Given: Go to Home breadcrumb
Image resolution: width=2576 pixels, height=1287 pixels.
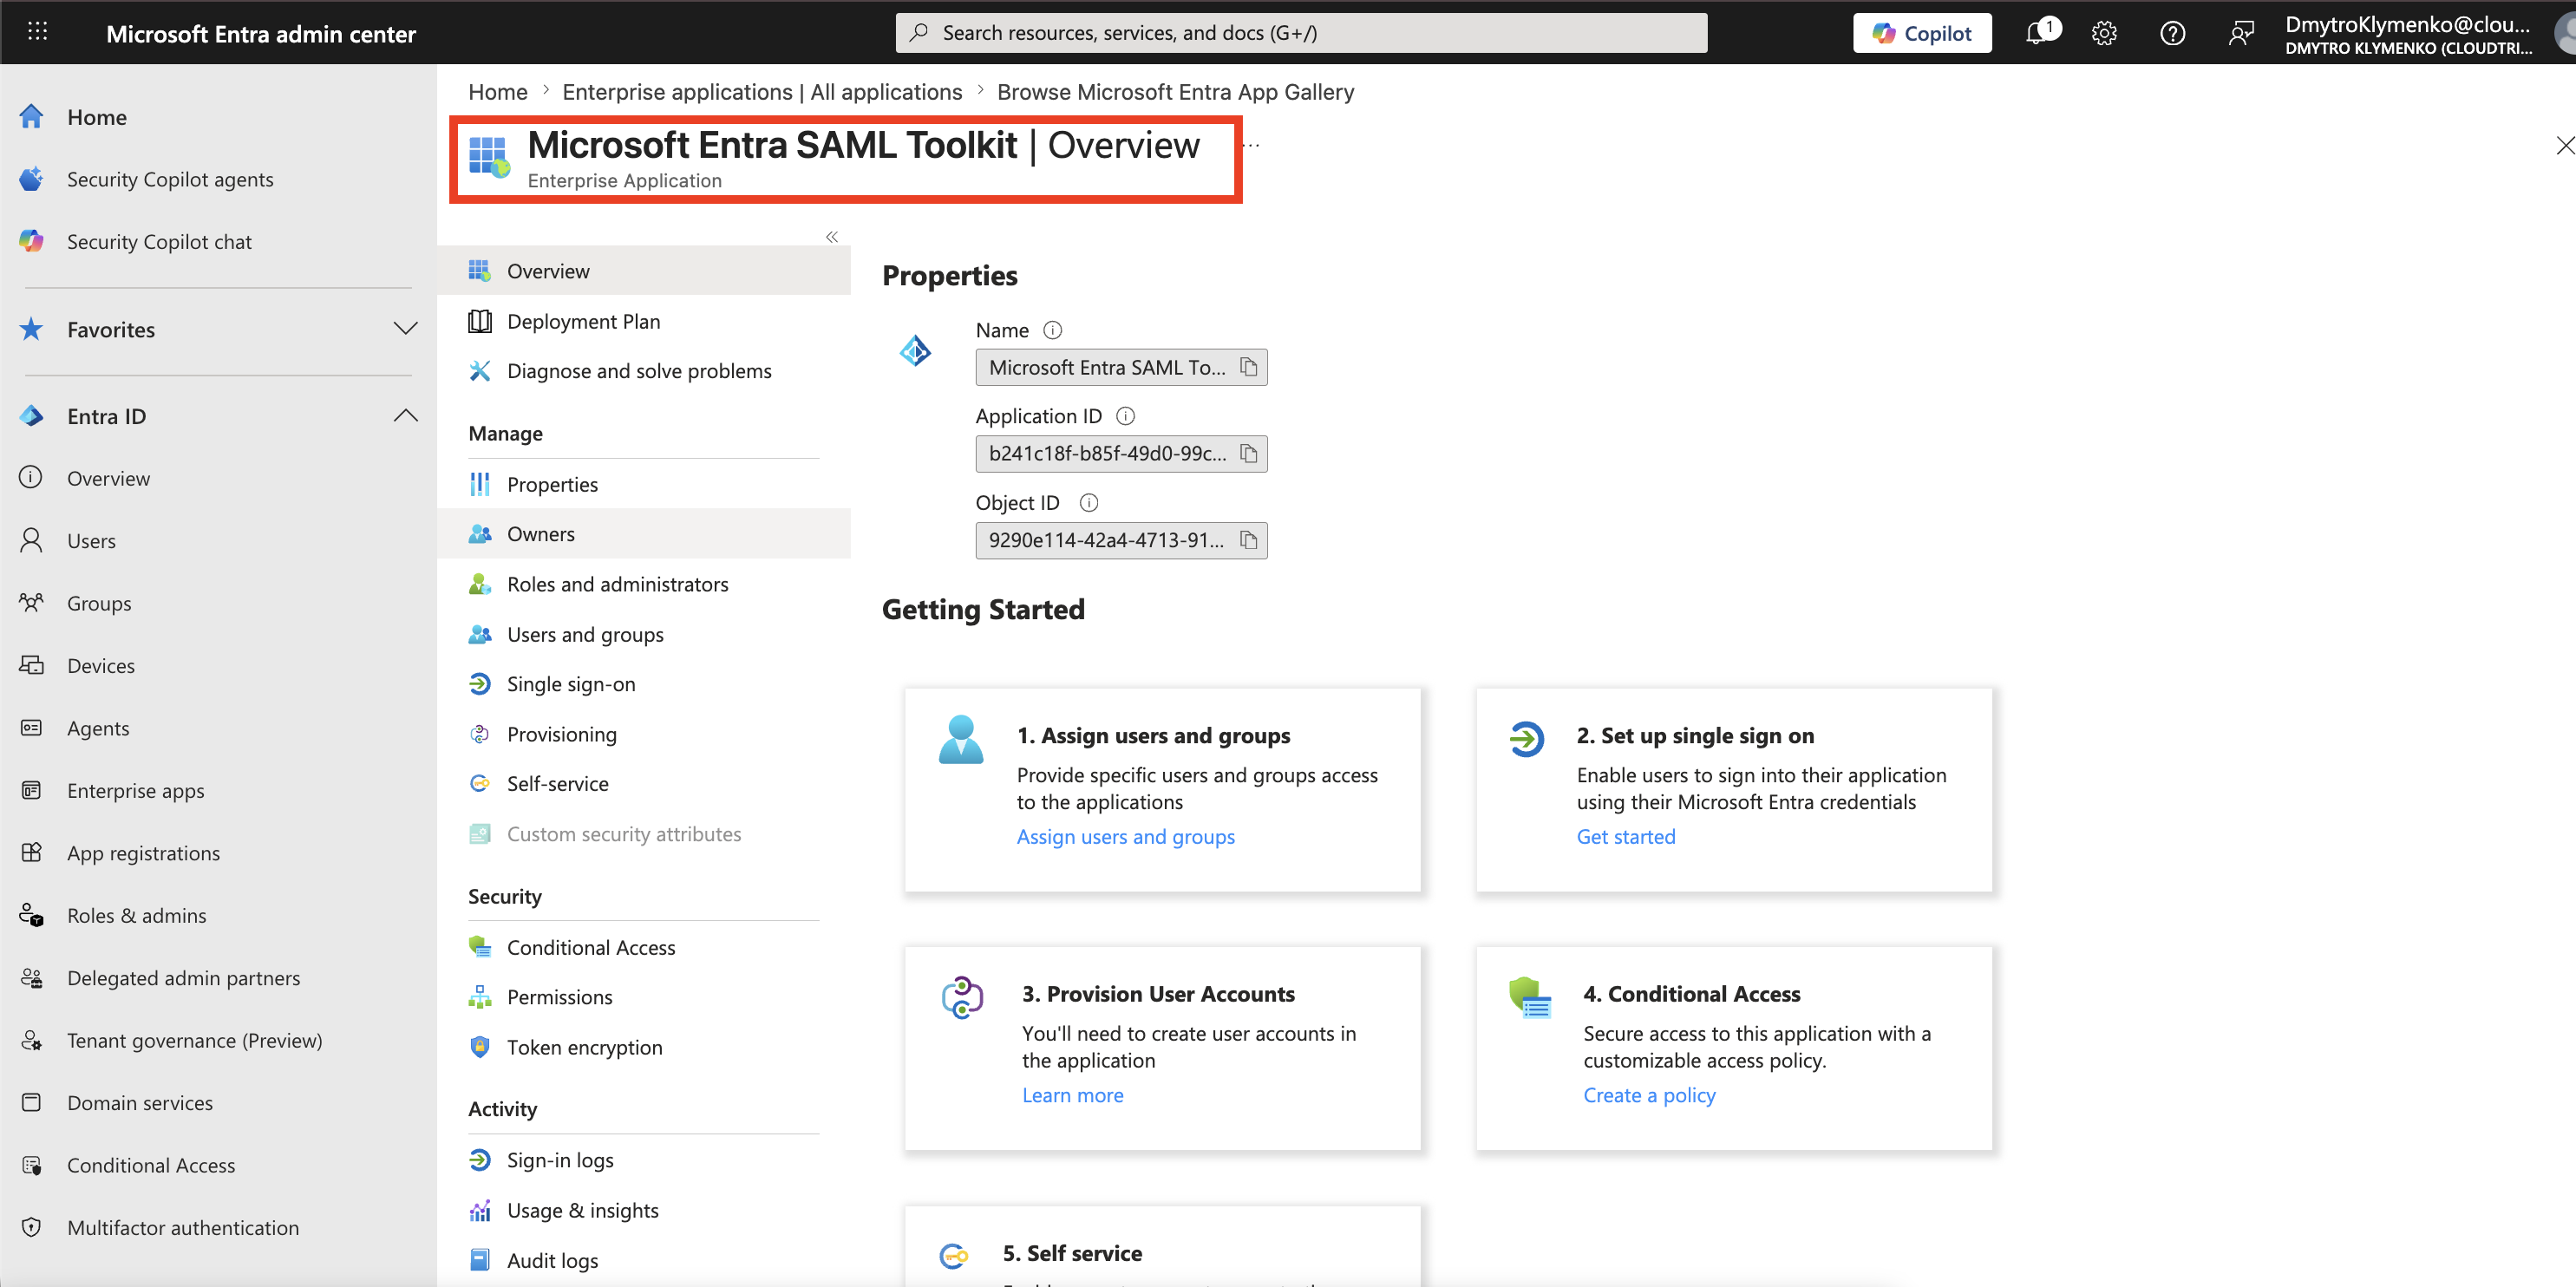Looking at the screenshot, I should tap(498, 92).
